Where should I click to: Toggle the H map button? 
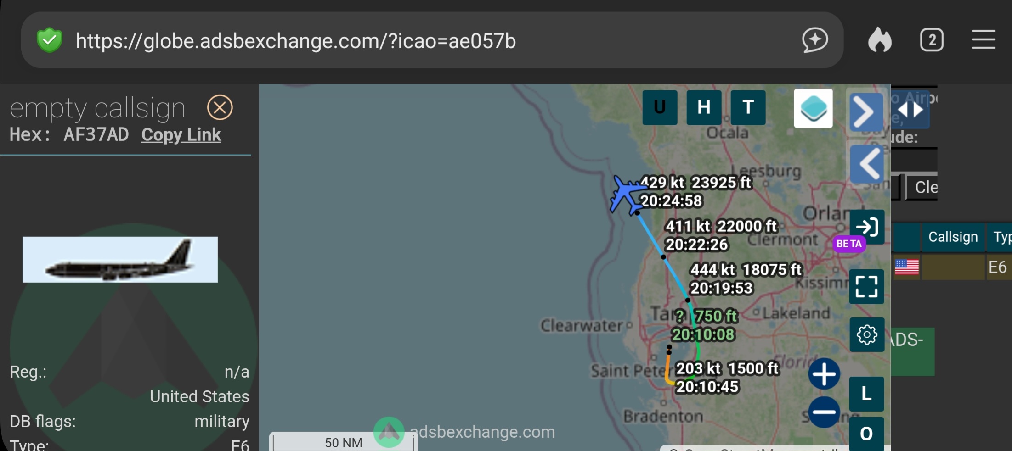coord(704,108)
